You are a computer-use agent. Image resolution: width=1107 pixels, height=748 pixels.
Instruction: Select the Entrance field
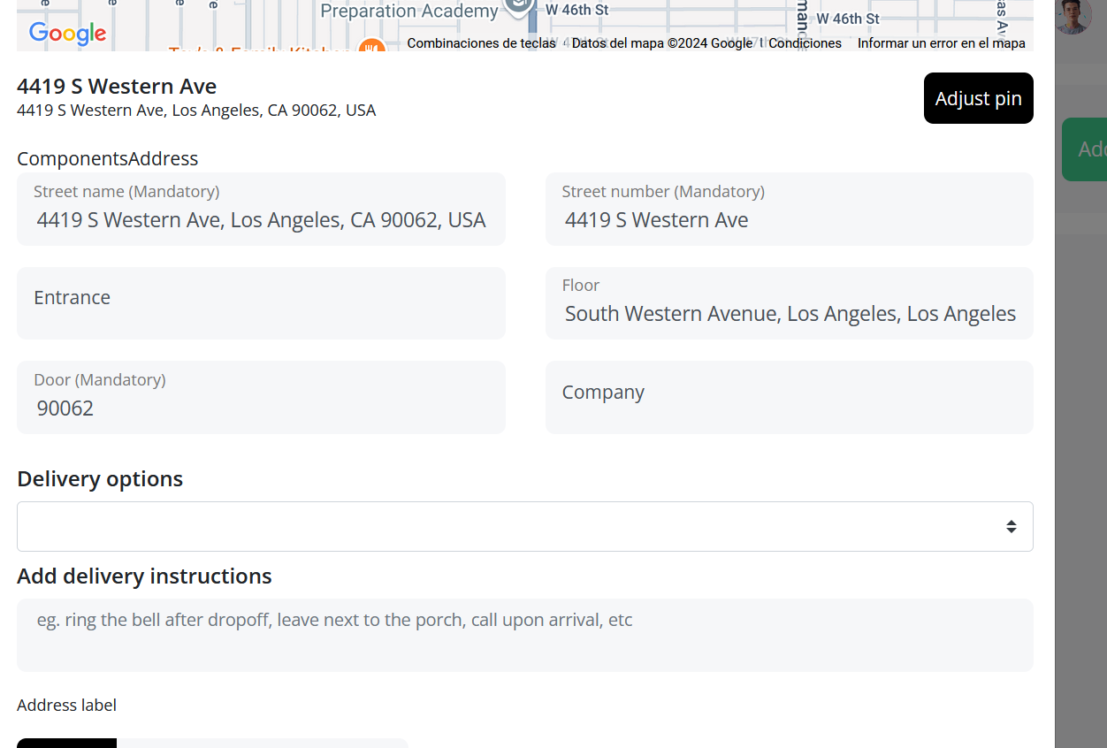(261, 303)
